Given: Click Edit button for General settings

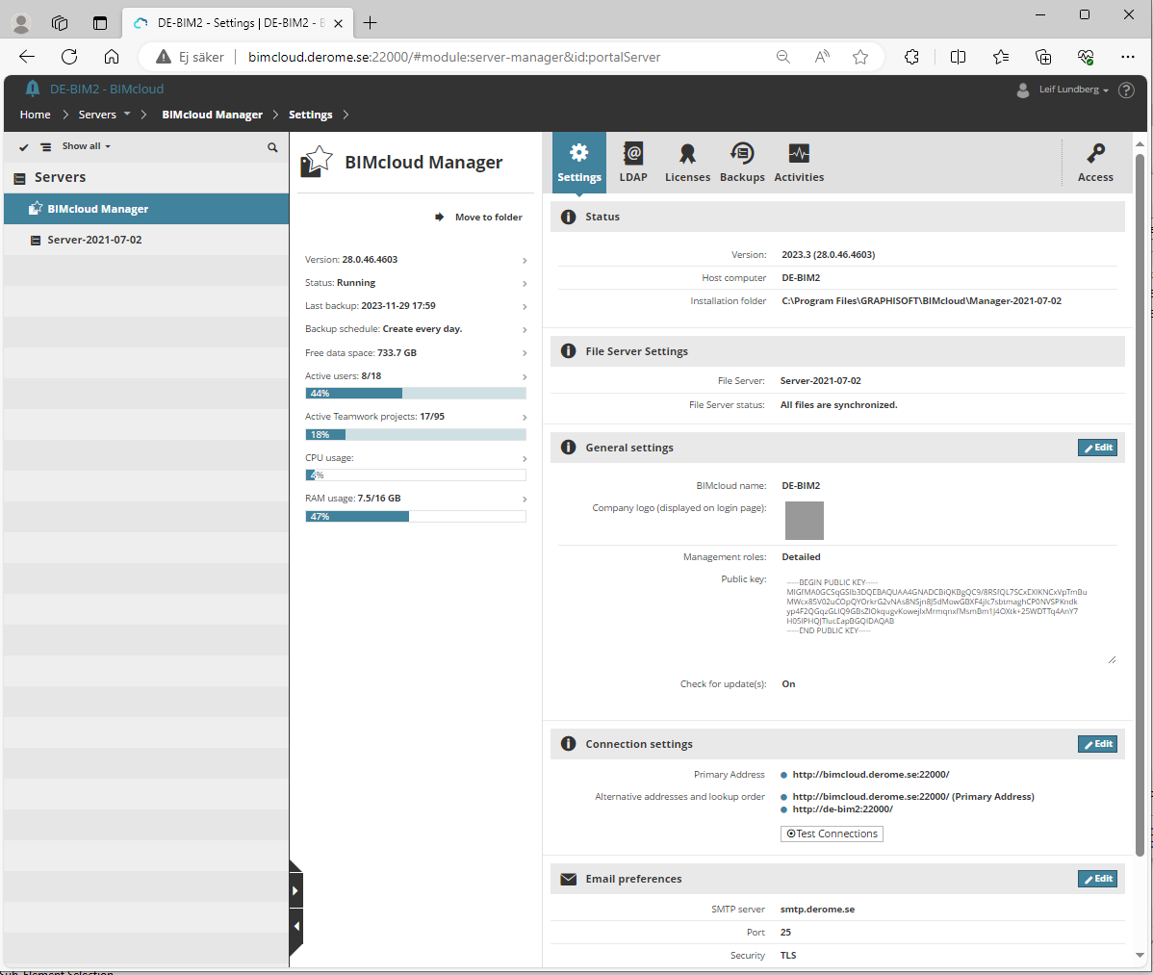Looking at the screenshot, I should click(1097, 448).
